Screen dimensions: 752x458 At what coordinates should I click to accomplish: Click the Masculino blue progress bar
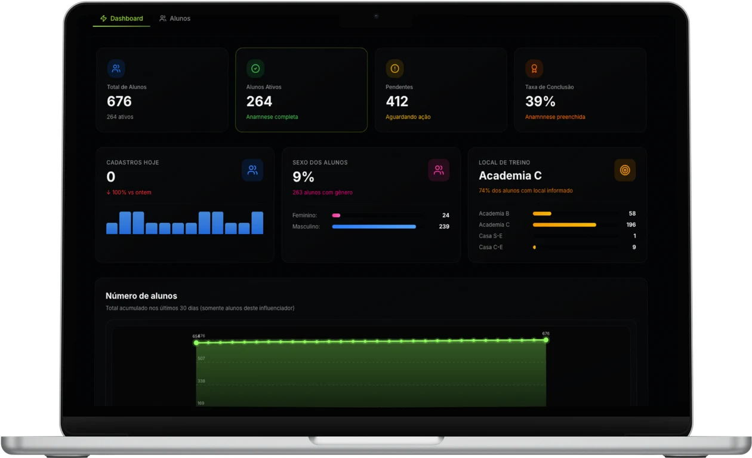(374, 227)
